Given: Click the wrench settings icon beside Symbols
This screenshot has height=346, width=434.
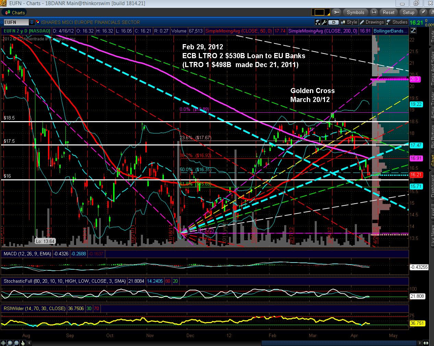Looking at the screenshot, I should [x=337, y=12].
